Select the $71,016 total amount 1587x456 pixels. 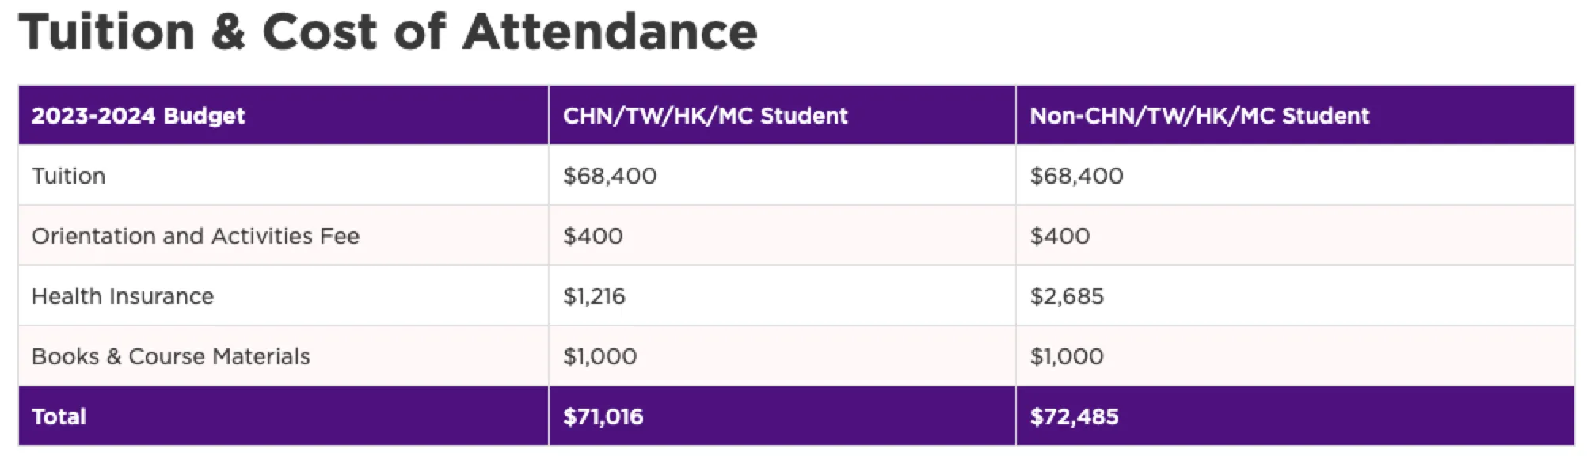pos(603,416)
